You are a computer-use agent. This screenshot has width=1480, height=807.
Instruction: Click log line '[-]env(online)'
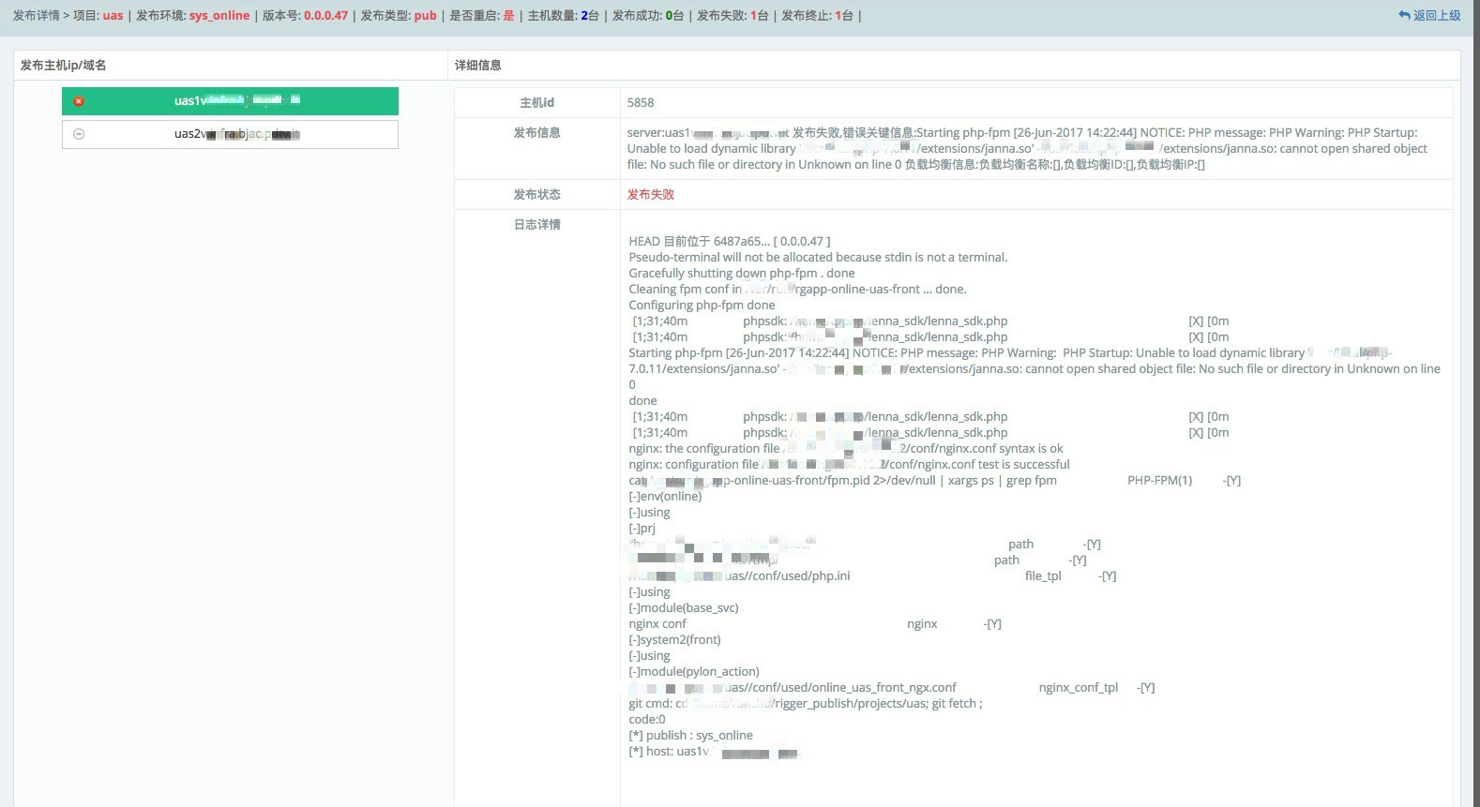point(665,496)
